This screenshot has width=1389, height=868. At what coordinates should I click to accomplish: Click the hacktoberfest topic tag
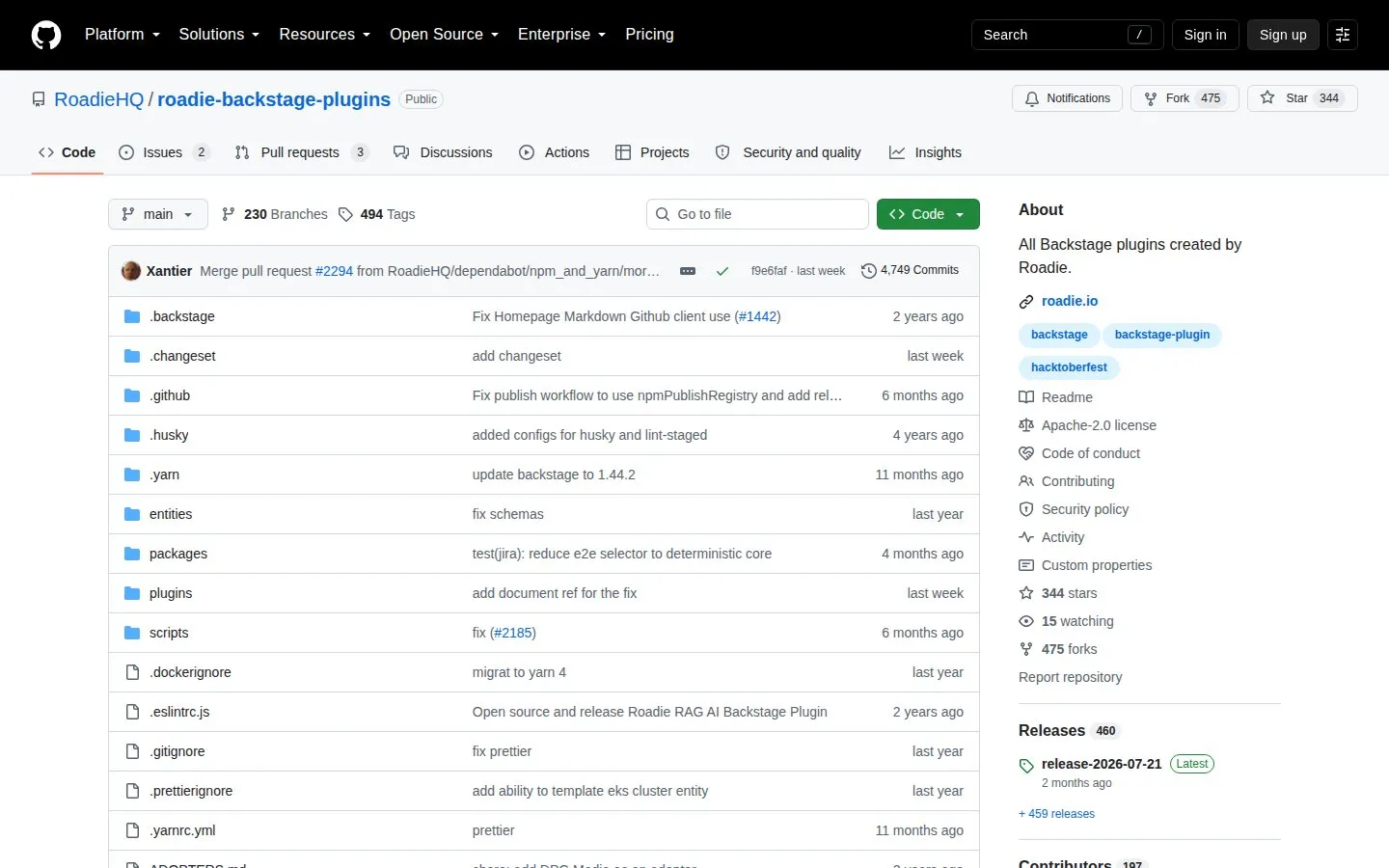[x=1069, y=367]
